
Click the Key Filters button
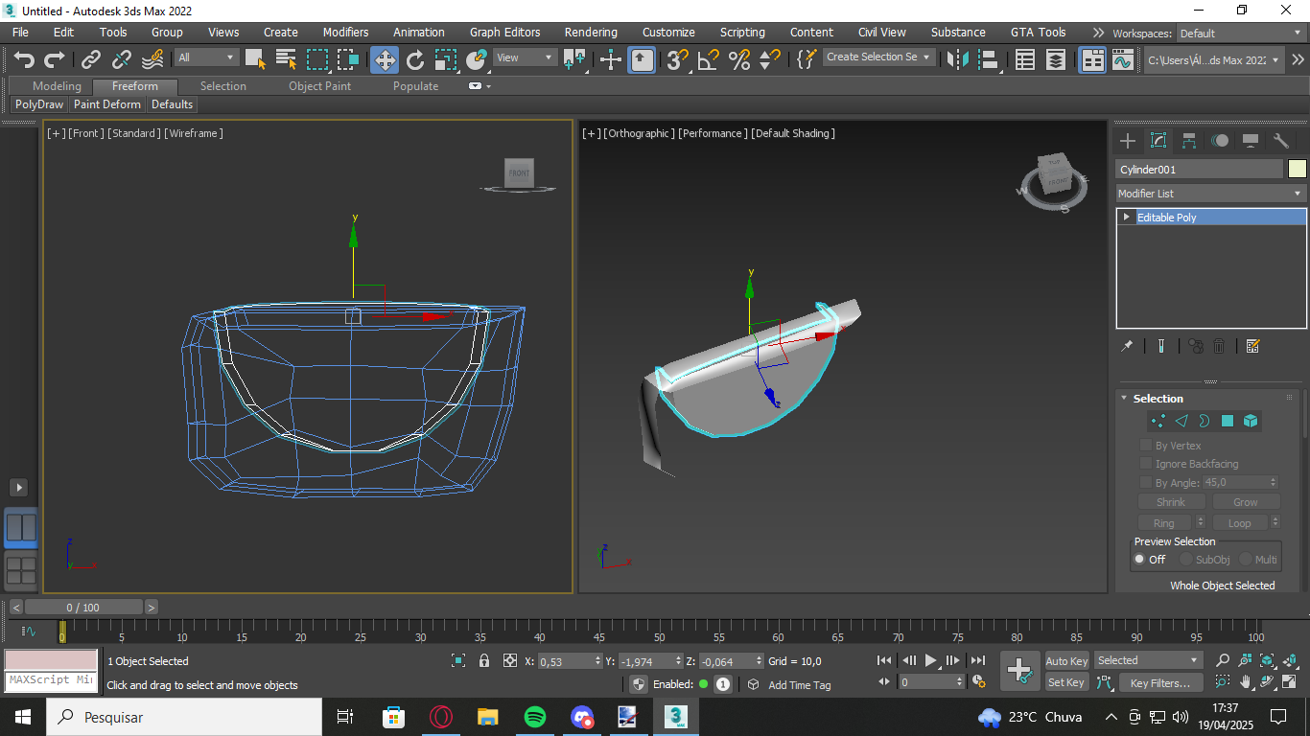(1159, 683)
